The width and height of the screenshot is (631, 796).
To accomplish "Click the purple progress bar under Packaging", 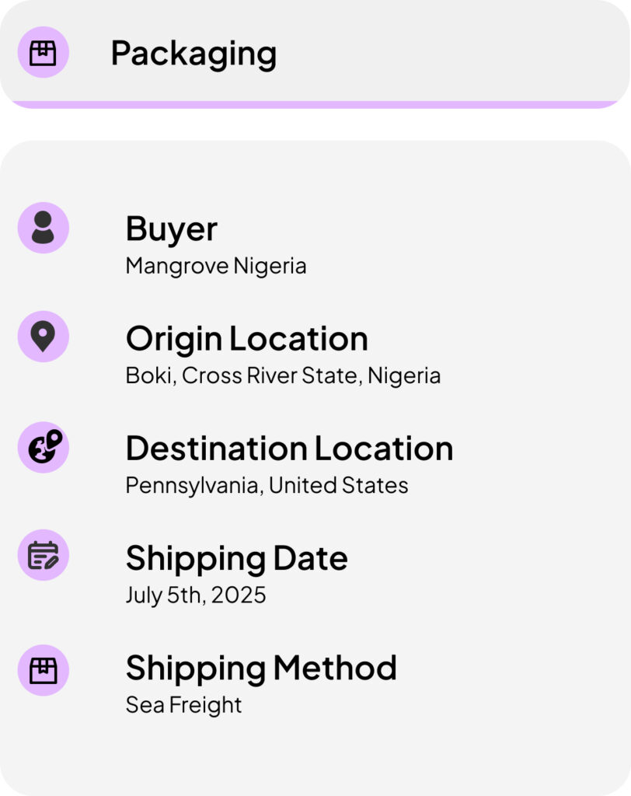I will click(x=315, y=105).
